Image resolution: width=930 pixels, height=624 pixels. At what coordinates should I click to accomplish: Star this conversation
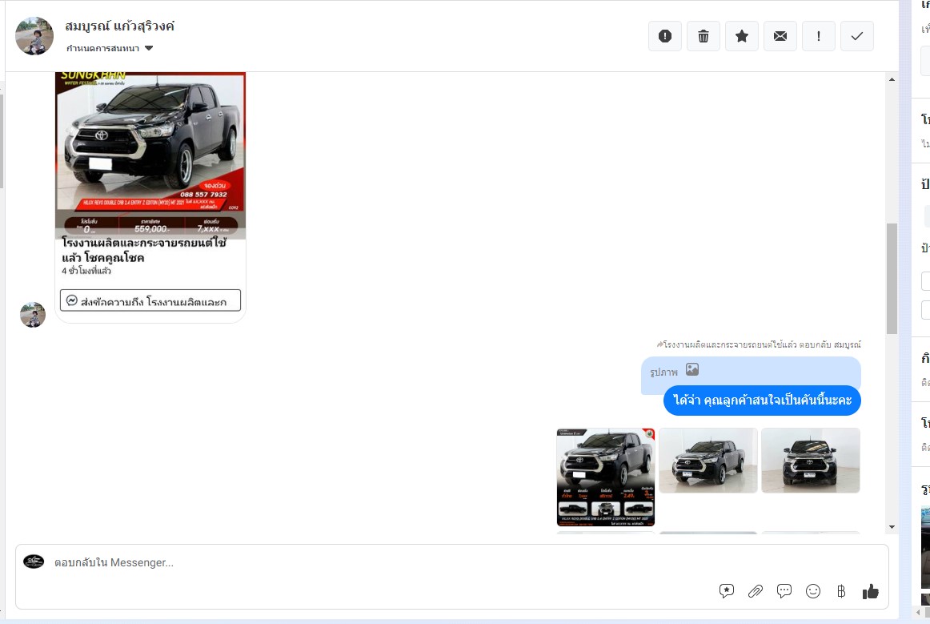[741, 36]
